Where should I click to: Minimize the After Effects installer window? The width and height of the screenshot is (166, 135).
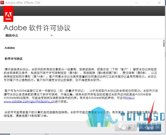coord(137,3)
